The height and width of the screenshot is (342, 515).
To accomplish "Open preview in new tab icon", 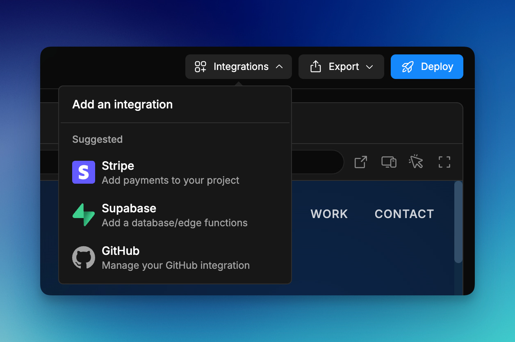I will click(361, 162).
